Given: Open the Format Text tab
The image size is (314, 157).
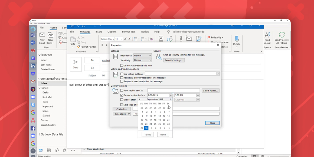Looking at the screenshot, I should coord(129,32).
